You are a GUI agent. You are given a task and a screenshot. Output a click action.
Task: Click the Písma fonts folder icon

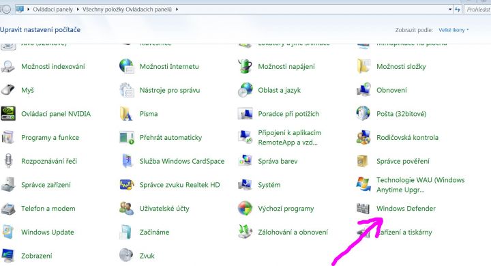[126, 114]
